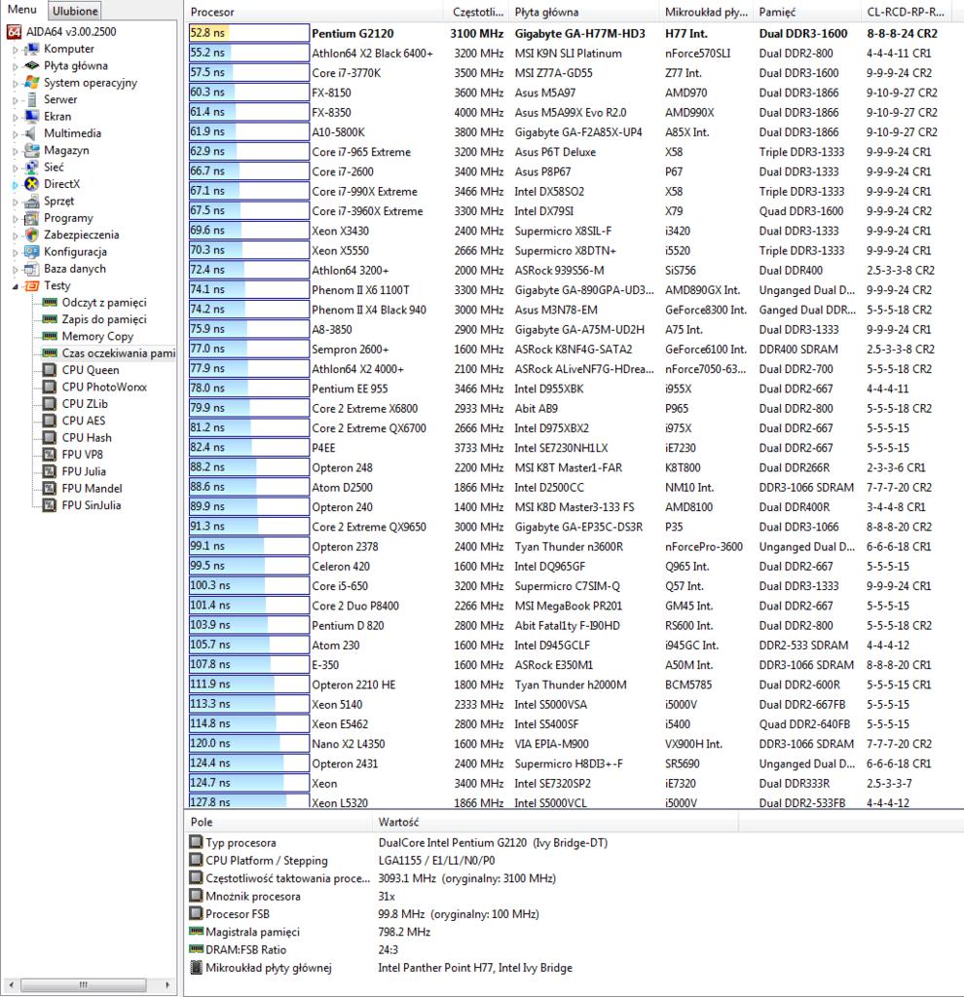Click the Konfiguracja icon

coord(32,252)
